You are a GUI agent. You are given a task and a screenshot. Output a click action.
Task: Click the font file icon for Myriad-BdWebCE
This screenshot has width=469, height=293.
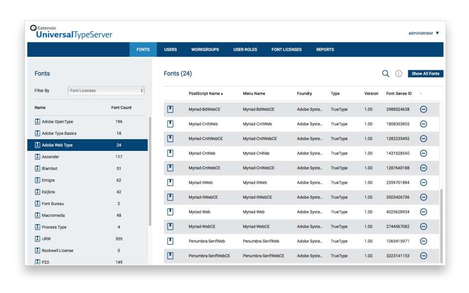click(x=170, y=109)
